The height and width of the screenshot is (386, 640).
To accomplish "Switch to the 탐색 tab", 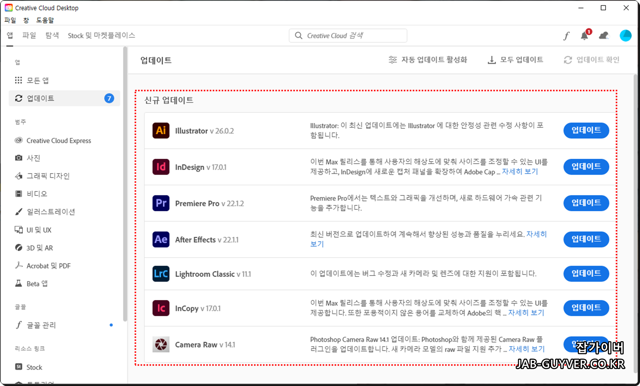I will (52, 36).
